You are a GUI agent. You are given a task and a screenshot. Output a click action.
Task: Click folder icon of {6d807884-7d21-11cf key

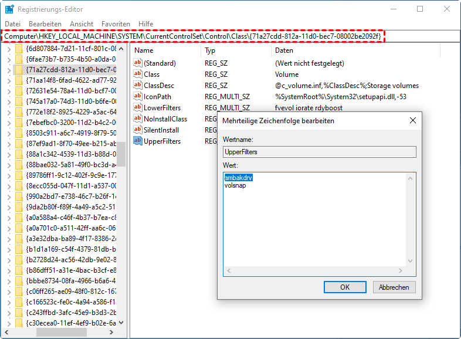pyautogui.click(x=19, y=49)
